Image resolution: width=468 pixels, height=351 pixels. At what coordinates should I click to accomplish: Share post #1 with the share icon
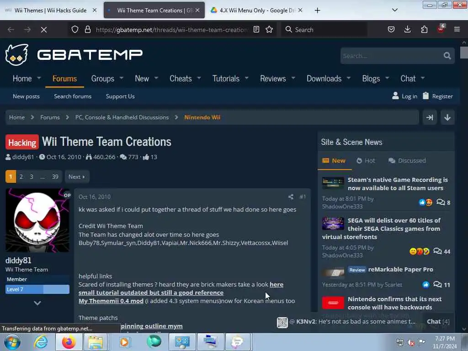(291, 197)
